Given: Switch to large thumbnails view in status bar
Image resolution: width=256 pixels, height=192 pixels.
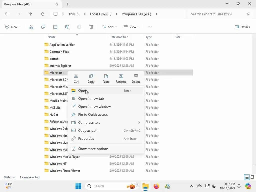Looking at the screenshot, I should coord(252,177).
